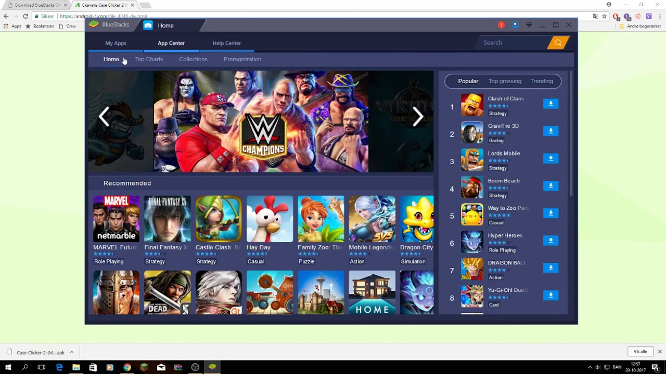Screen dimensions: 666x374
Task: Open Chrome's three-dot menu
Action: [x=659, y=16]
